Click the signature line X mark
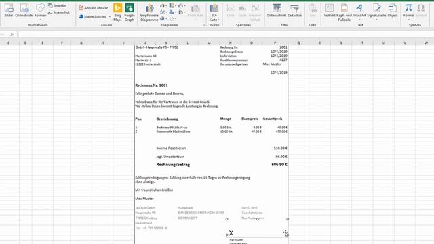The height and width of the screenshot is (244, 434). pyautogui.click(x=231, y=233)
